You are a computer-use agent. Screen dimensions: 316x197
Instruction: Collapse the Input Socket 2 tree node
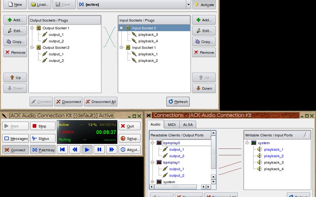tap(122, 28)
